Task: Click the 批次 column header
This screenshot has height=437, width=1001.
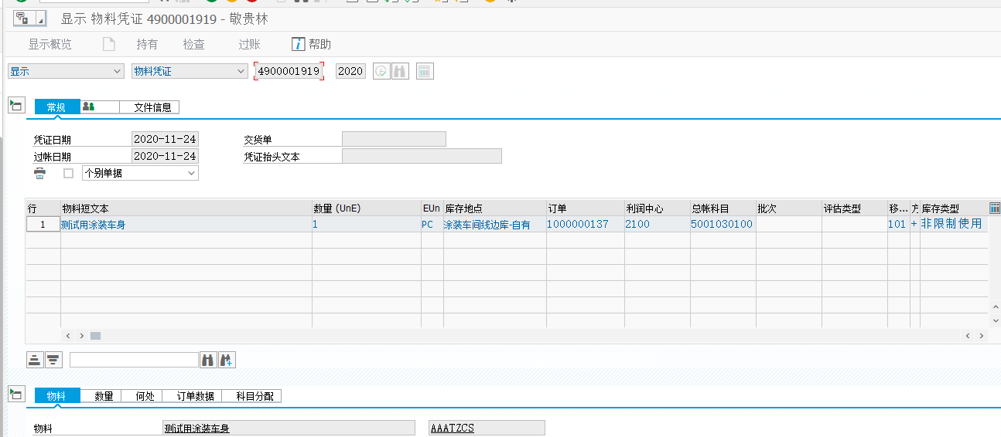Action: pyautogui.click(x=788, y=208)
